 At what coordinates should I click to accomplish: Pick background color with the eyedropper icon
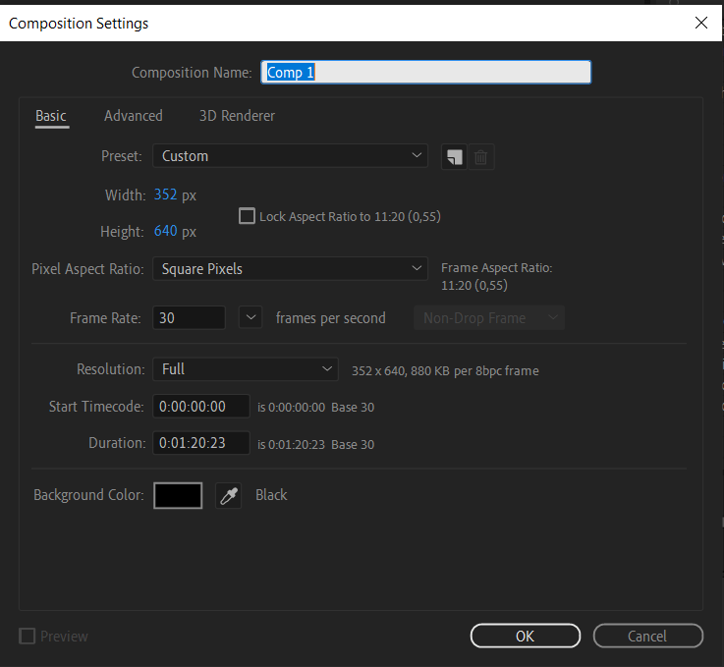229,496
